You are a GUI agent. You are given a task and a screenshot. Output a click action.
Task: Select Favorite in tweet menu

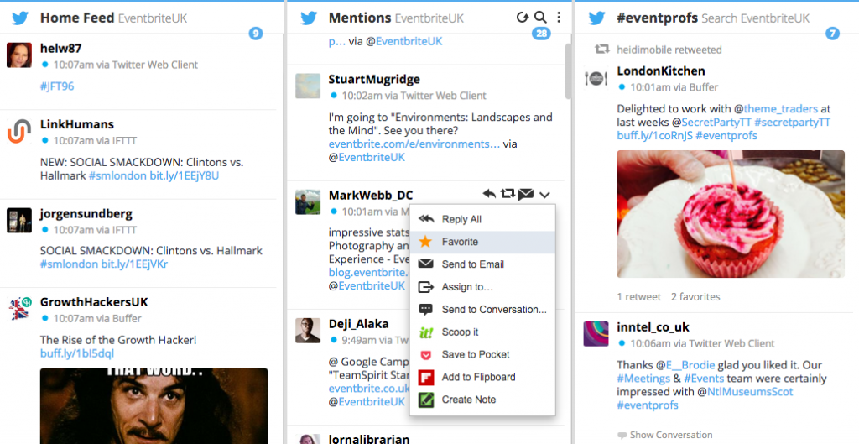click(482, 242)
